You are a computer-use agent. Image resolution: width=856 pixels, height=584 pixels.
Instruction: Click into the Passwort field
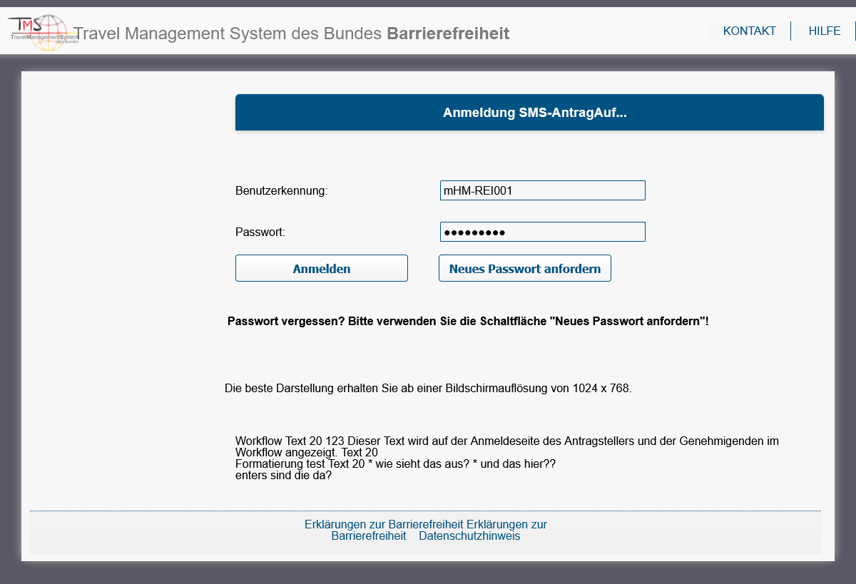click(x=542, y=232)
